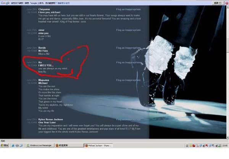Click the green battery indicator tray icon
The width and height of the screenshot is (229, 159).
(x=220, y=145)
